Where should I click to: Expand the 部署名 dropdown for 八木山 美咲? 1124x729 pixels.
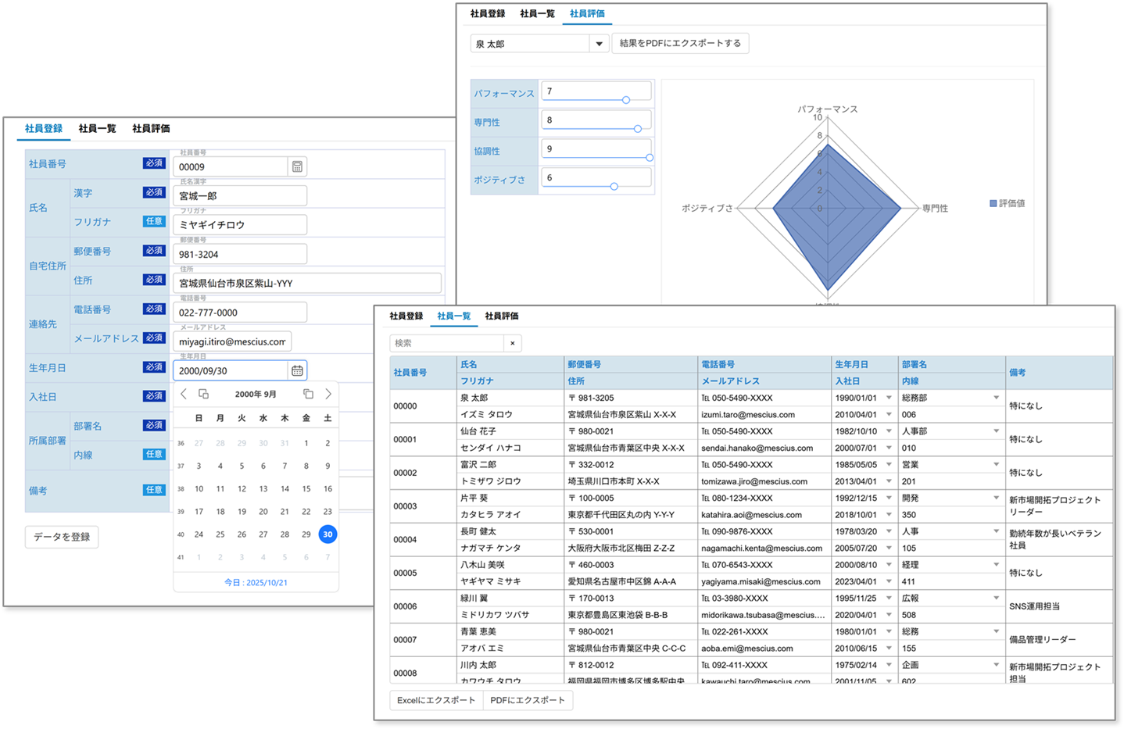996,564
